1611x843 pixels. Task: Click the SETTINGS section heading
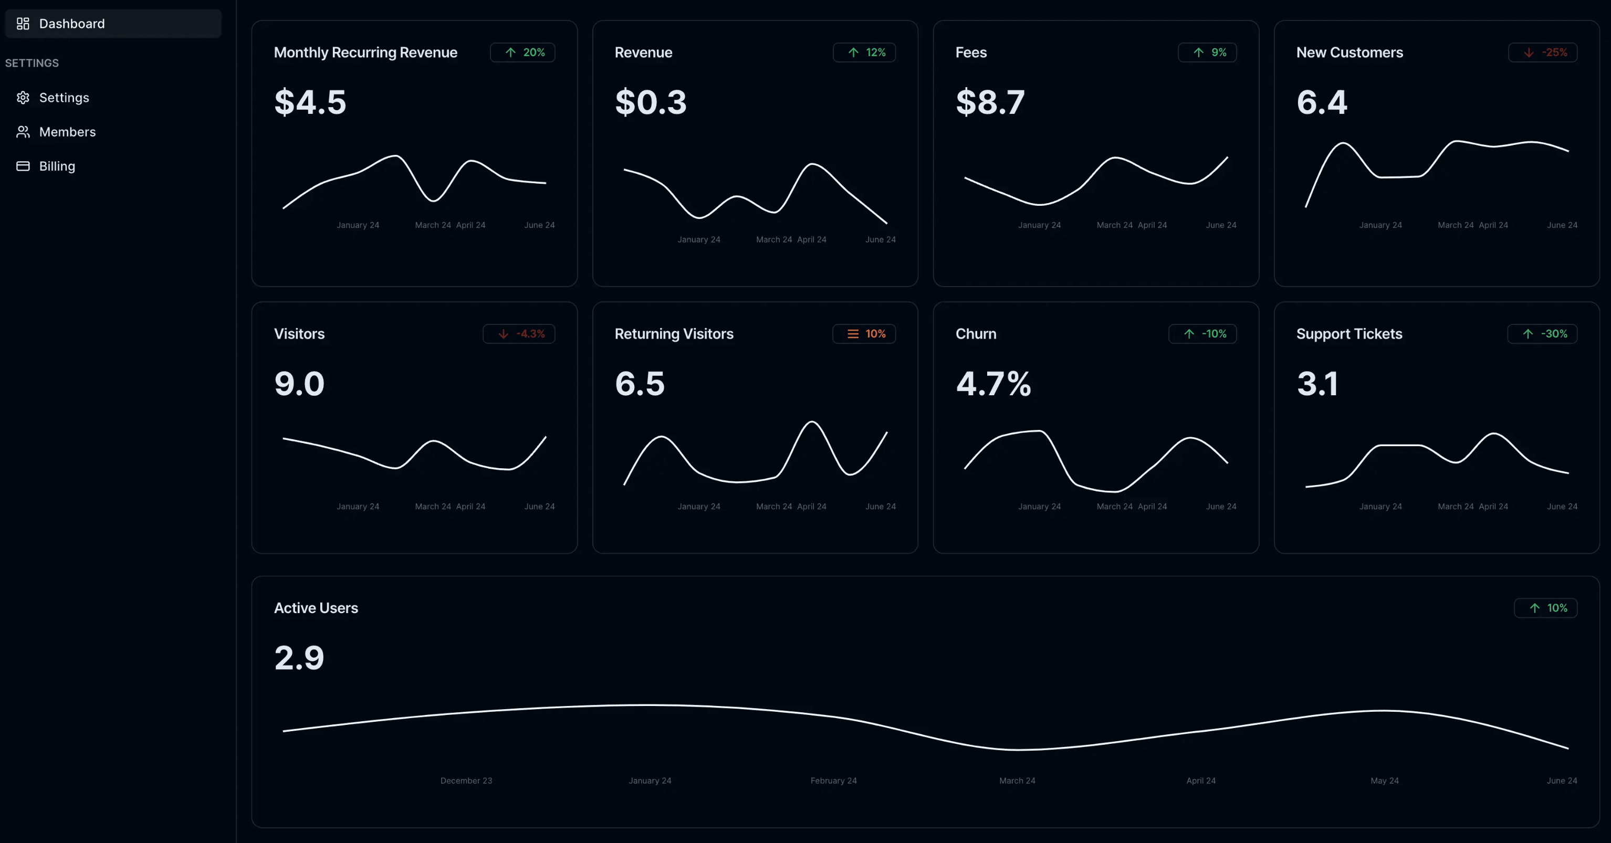point(32,63)
